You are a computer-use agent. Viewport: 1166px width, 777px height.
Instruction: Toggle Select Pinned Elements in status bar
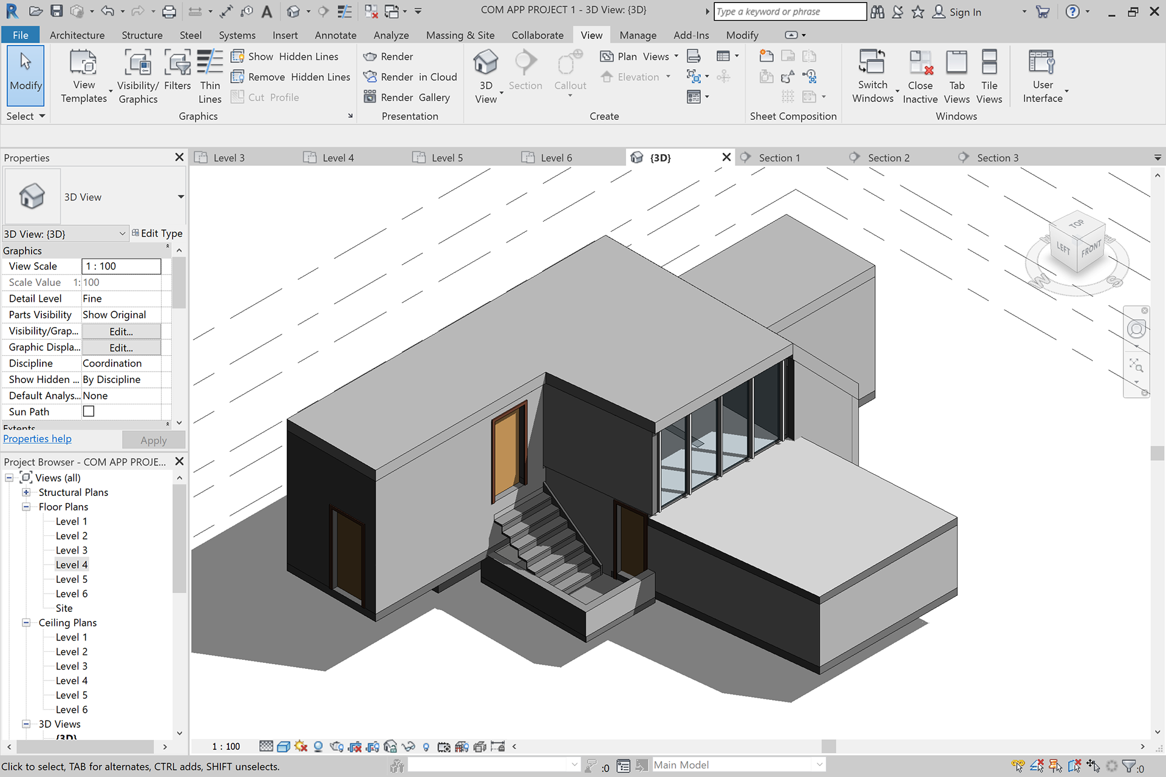(1056, 766)
